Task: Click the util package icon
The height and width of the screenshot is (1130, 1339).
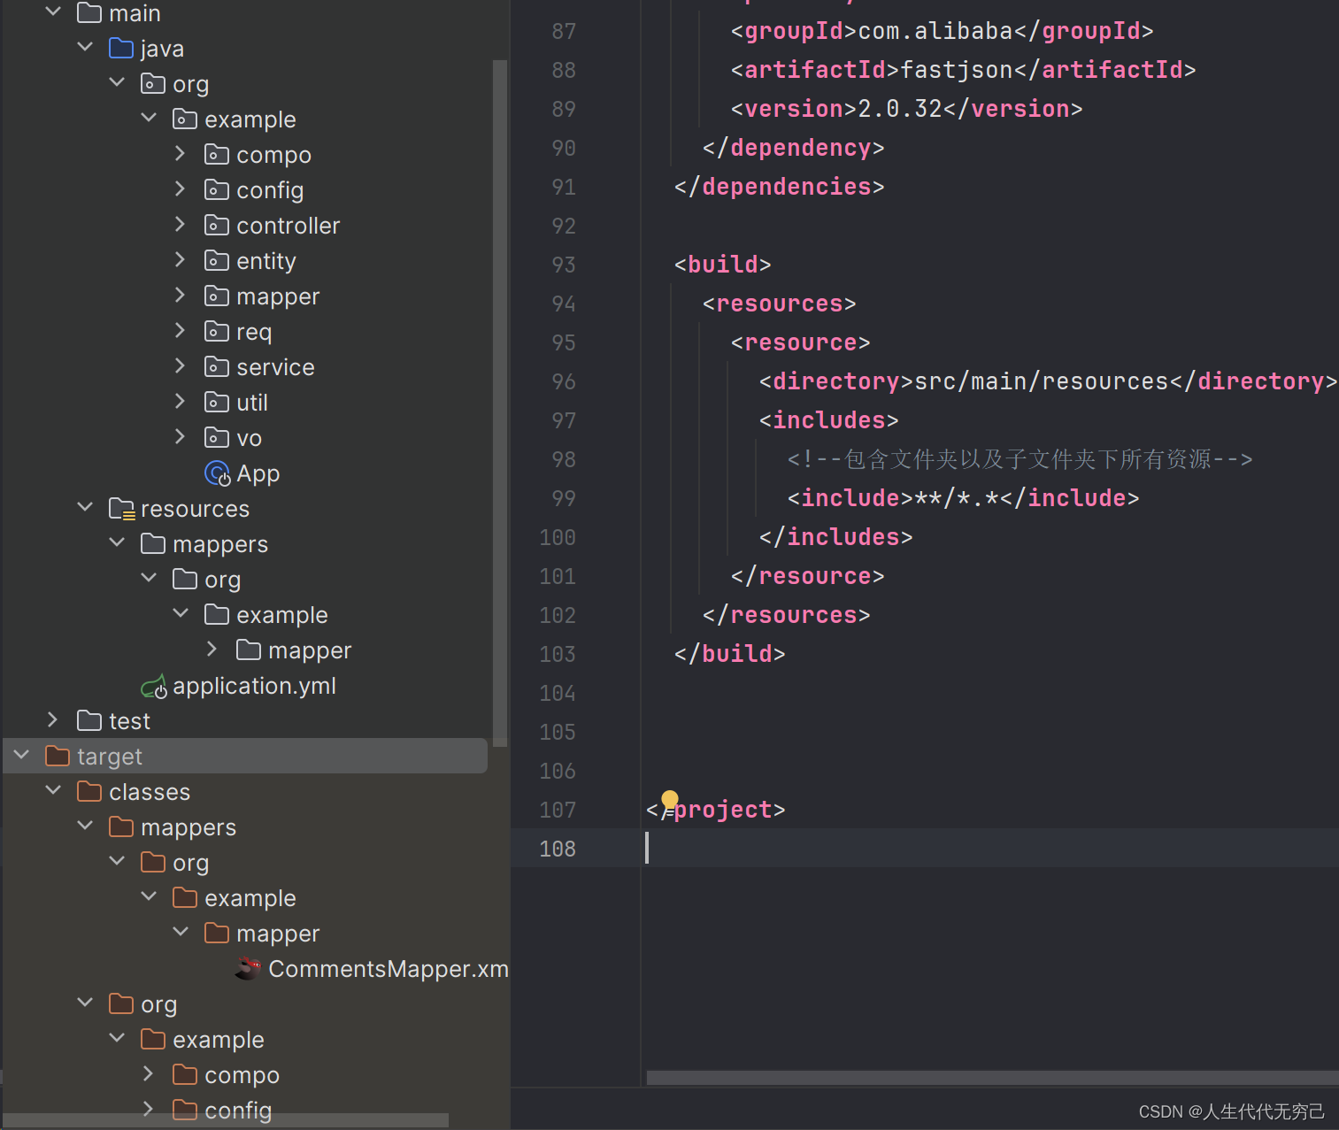Action: 217,403
